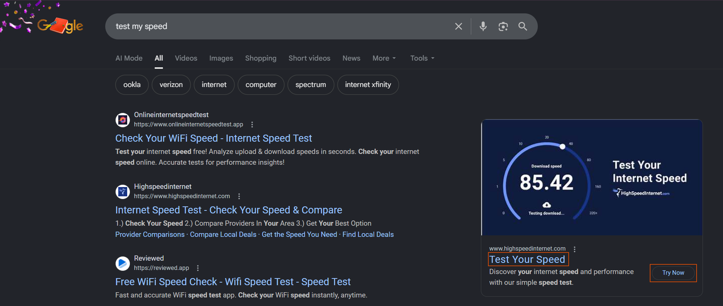Click the card's www.highspeedinternet.com address
The image size is (723, 306).
527,249
